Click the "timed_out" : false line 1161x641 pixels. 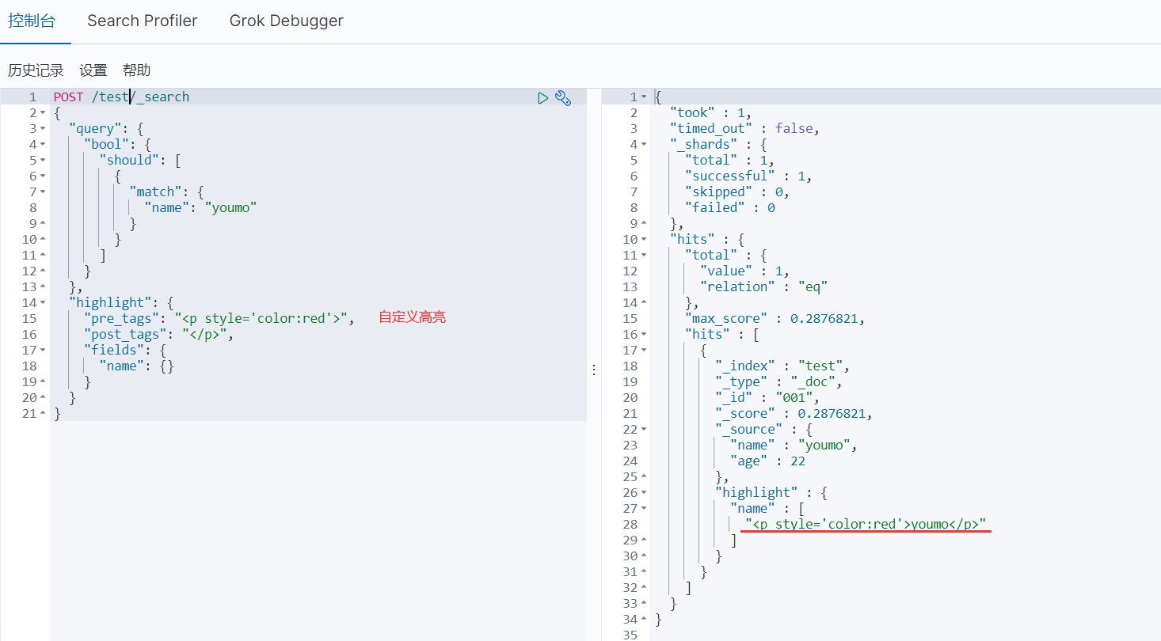coord(744,129)
